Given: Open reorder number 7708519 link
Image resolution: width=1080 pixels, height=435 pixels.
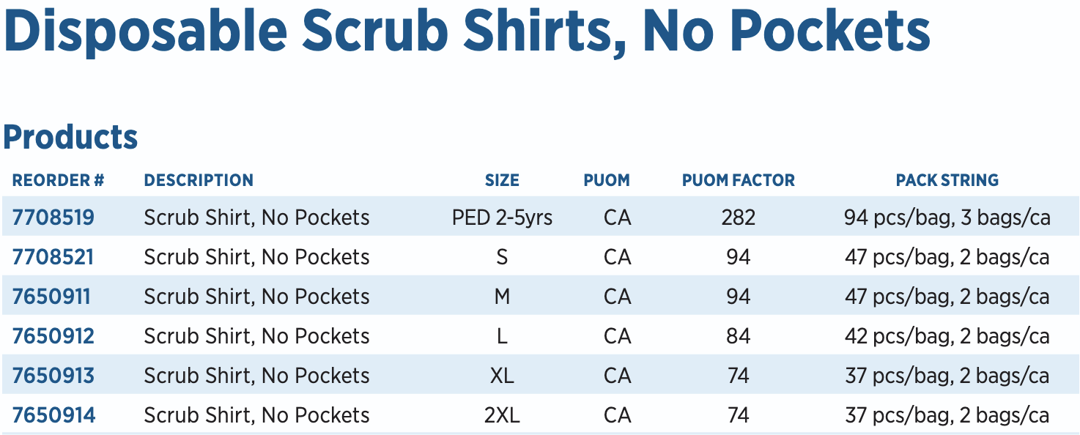Looking at the screenshot, I should click(x=53, y=218).
